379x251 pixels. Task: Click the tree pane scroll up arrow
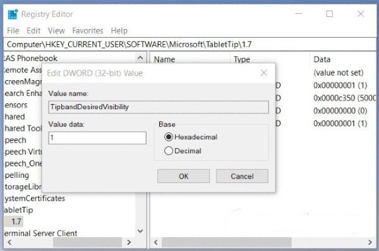(x=140, y=58)
